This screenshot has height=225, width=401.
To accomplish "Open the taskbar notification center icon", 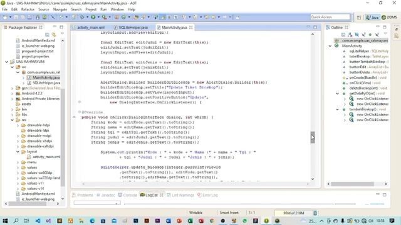I will [x=392, y=221].
